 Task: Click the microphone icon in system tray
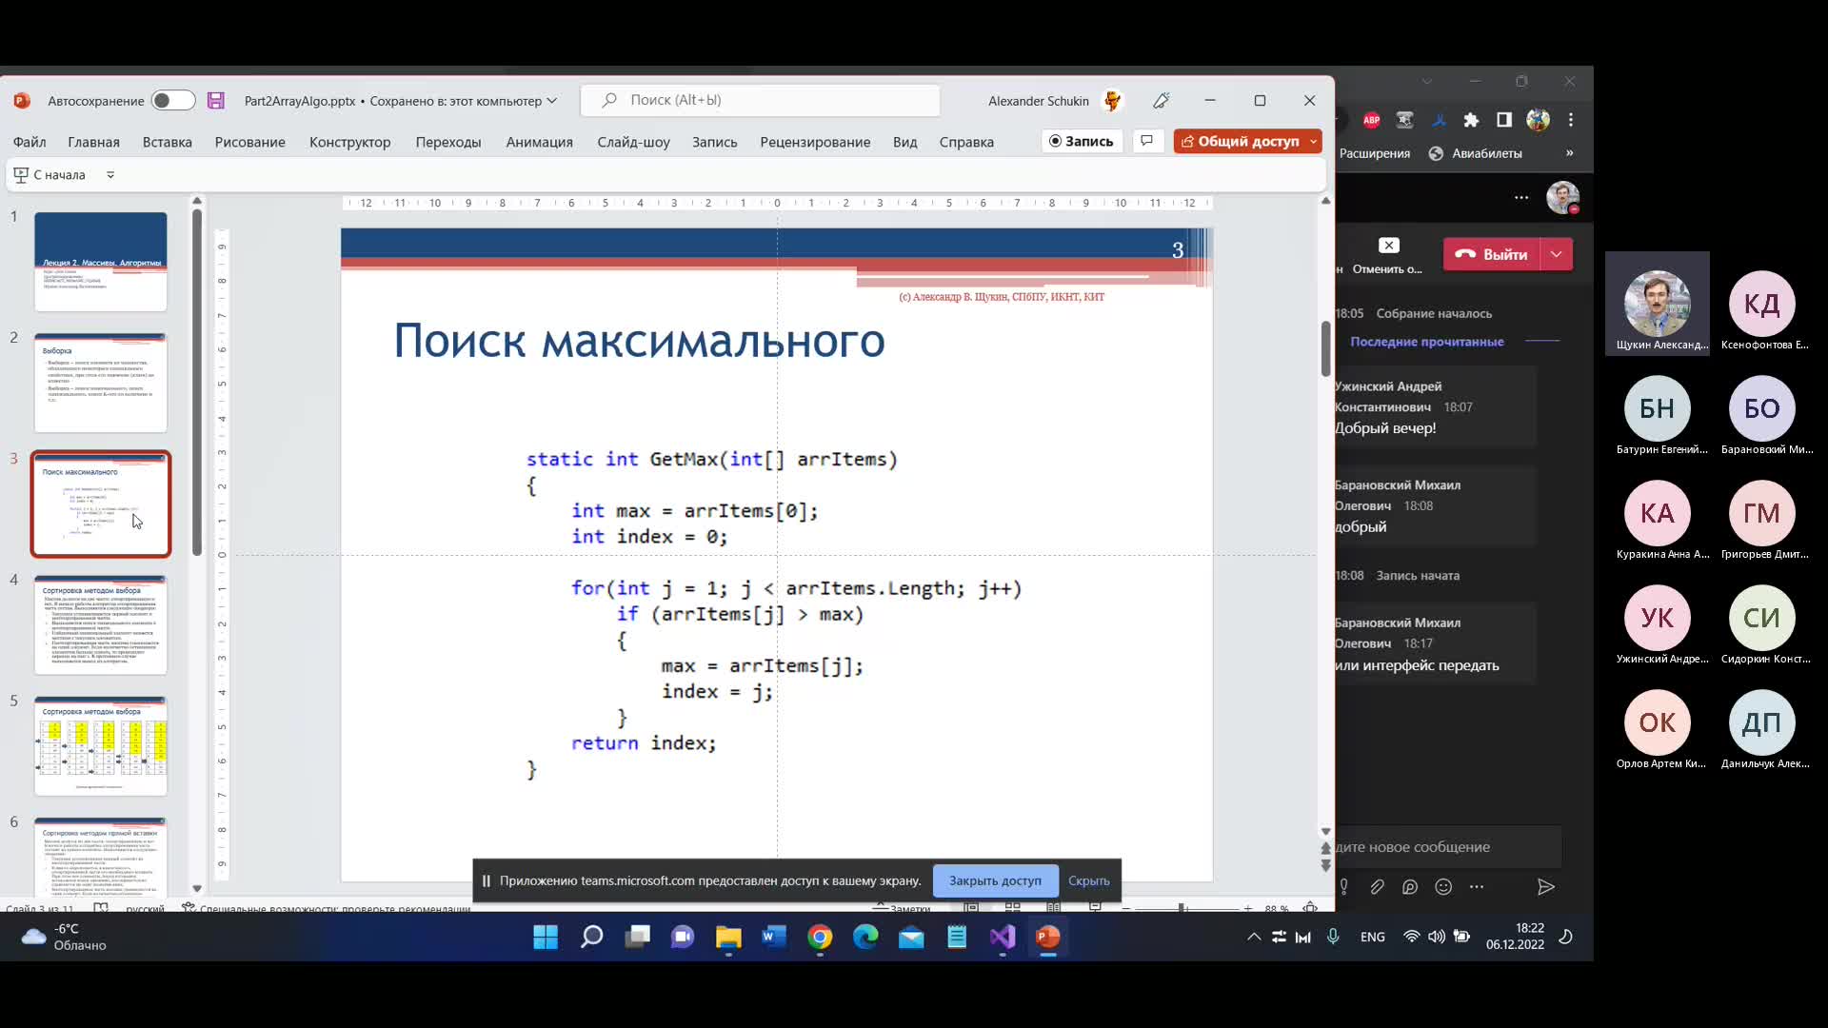(x=1333, y=938)
